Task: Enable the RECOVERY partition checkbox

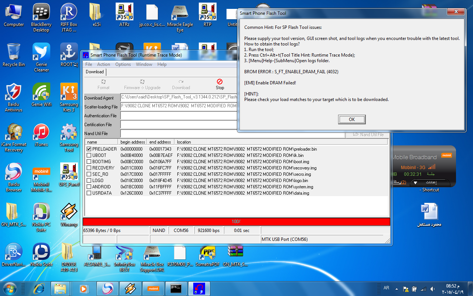Action: (x=89, y=168)
